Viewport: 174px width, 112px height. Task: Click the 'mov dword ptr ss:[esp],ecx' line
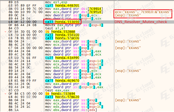[71, 15]
